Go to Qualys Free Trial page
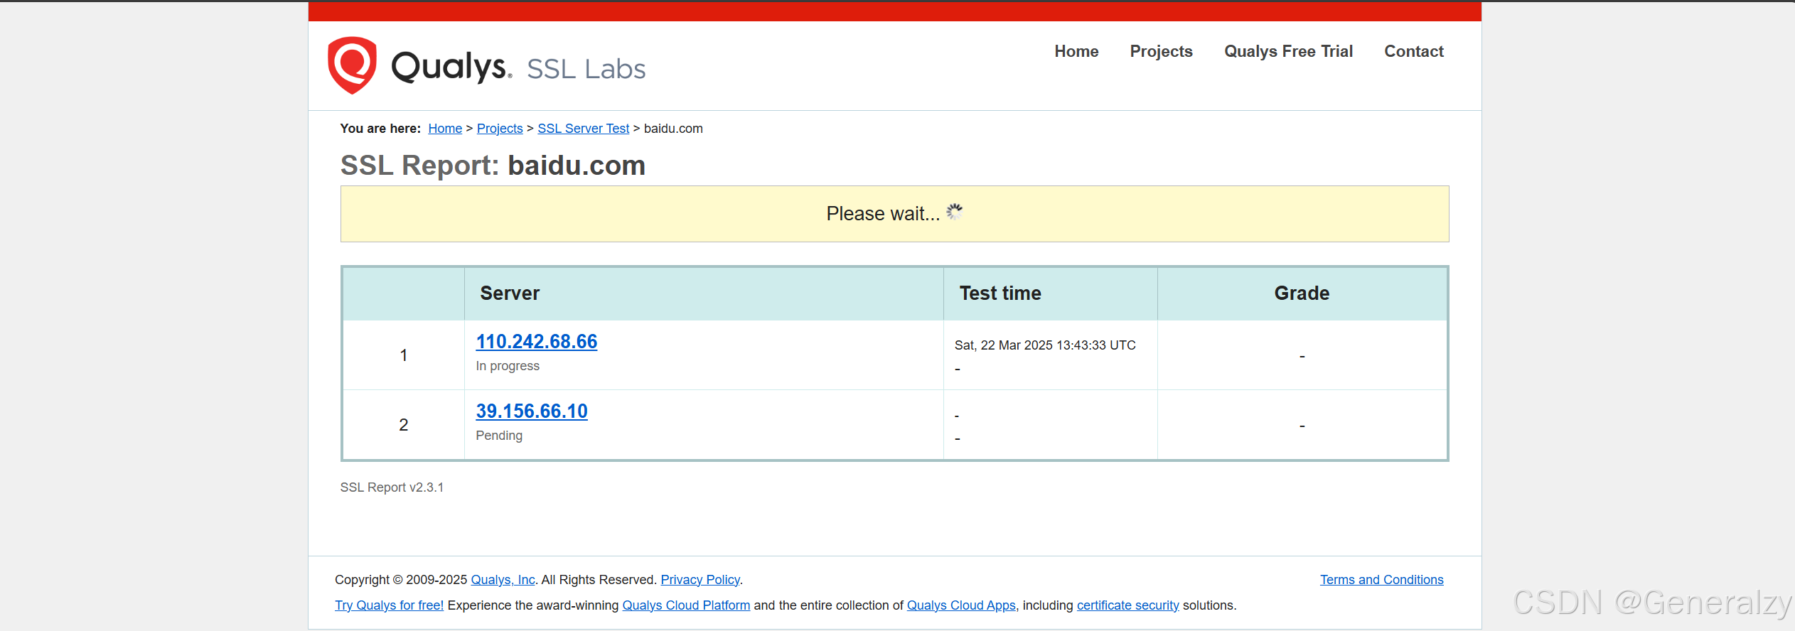 click(1288, 51)
